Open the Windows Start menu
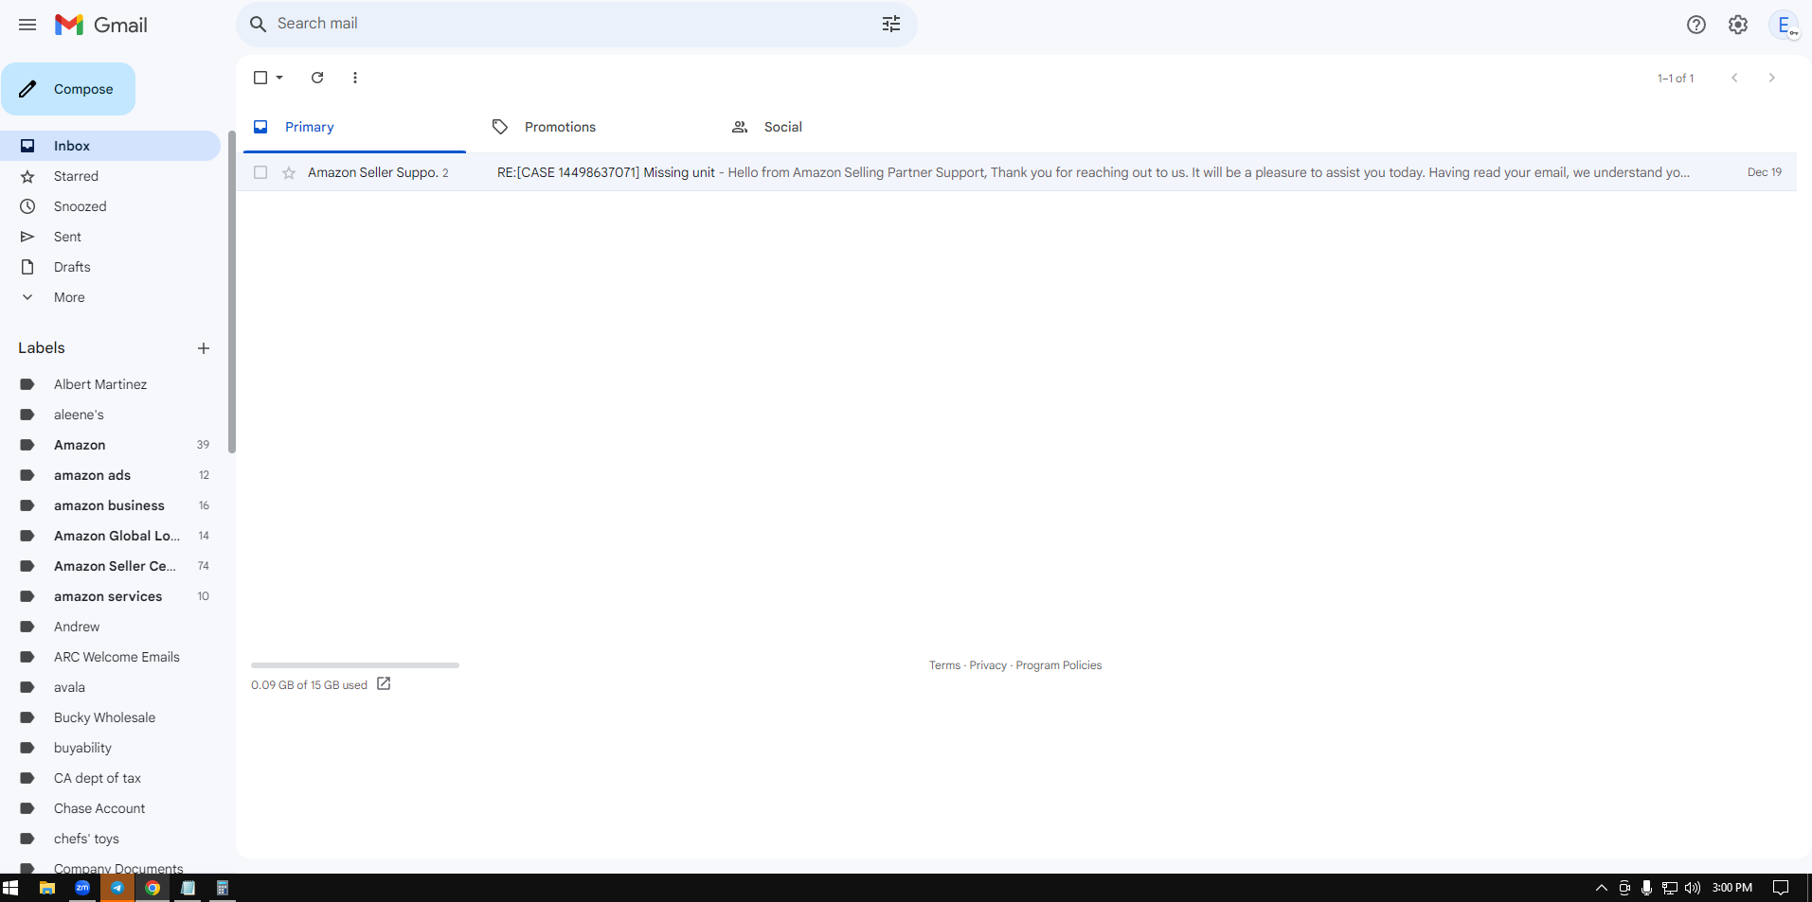The width and height of the screenshot is (1812, 902). 11,888
